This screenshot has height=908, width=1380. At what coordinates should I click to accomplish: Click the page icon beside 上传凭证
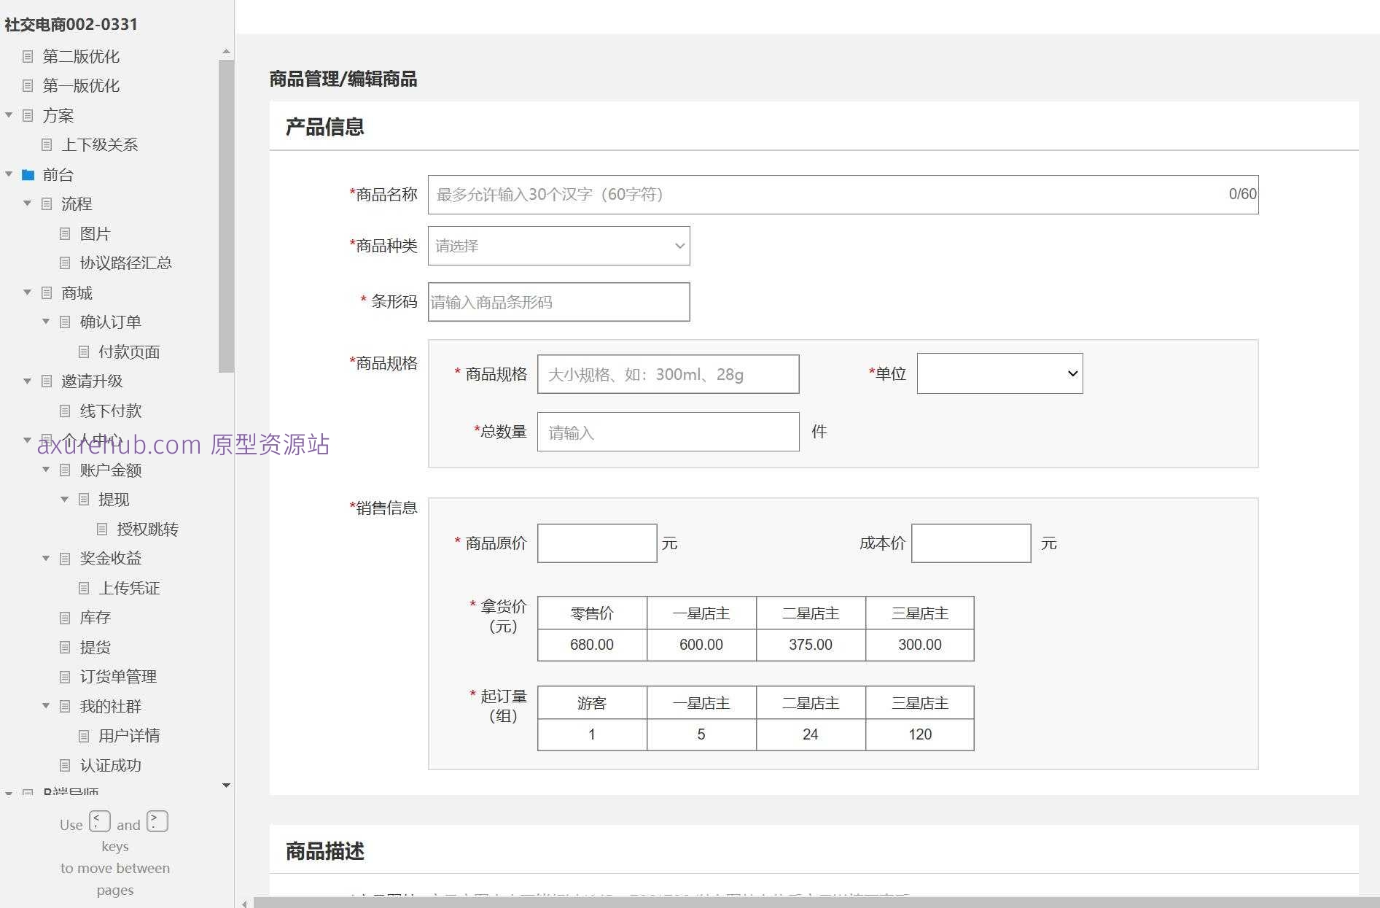coord(84,588)
